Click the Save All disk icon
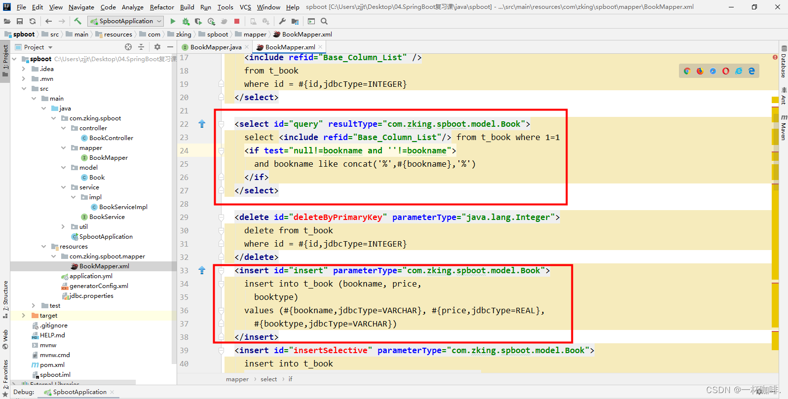This screenshot has width=788, height=399. tap(20, 21)
